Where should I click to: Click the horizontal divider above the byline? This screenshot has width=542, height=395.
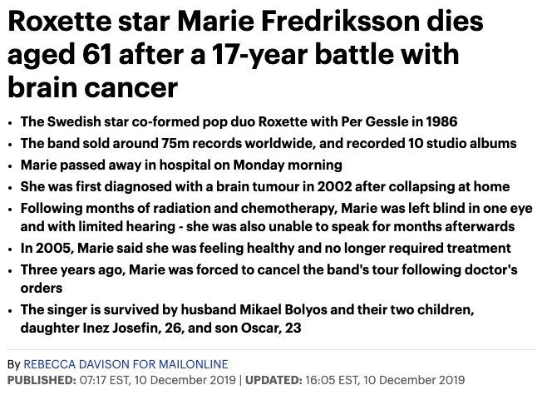tap(272, 350)
